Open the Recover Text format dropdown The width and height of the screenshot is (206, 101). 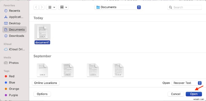187,83
